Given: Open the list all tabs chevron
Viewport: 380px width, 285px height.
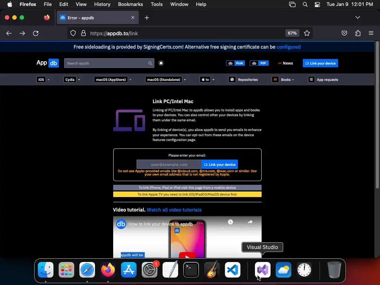Looking at the screenshot, I should click(x=357, y=17).
